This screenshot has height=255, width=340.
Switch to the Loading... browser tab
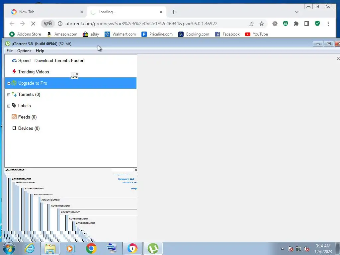(127, 12)
